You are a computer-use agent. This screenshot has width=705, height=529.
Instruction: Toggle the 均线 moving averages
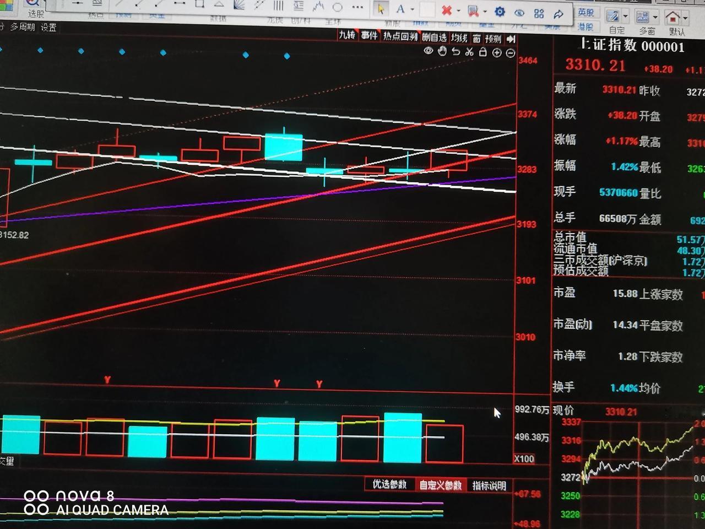459,38
